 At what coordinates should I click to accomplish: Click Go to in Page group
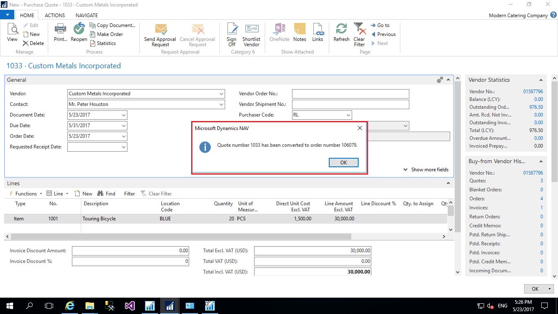point(380,25)
